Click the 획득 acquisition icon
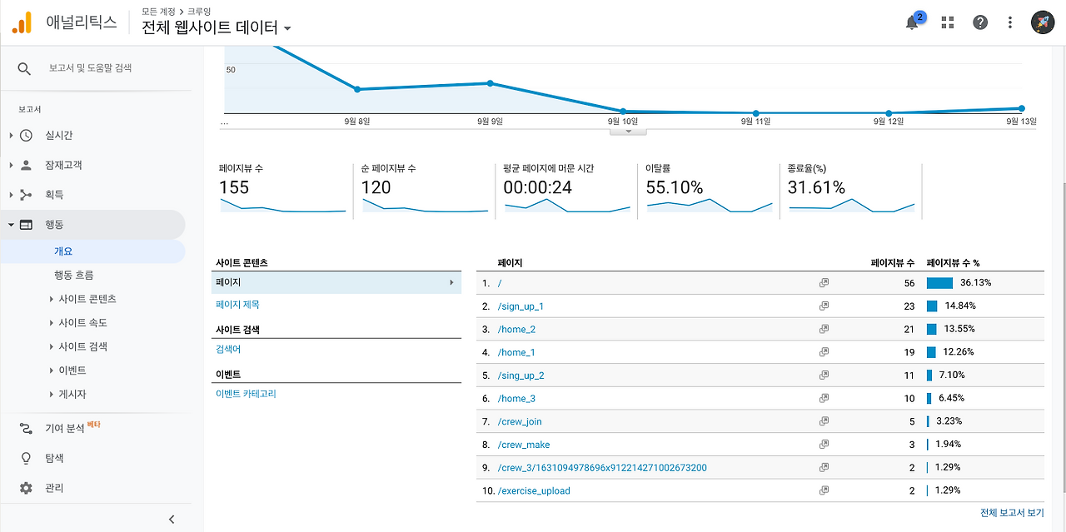The image size is (1066, 532). [26, 195]
